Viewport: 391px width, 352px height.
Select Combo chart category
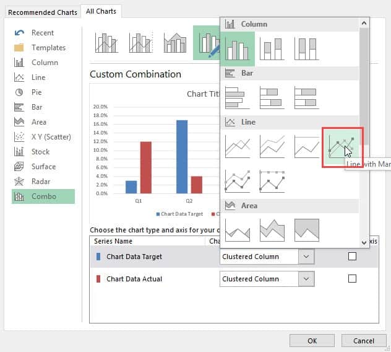pyautogui.click(x=43, y=196)
